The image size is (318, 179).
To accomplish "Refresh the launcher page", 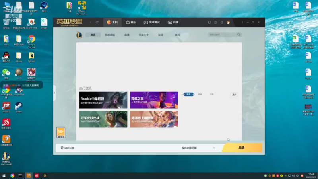I will click(97, 22).
